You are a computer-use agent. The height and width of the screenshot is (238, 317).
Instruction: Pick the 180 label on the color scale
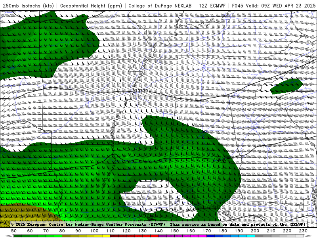coord(223,231)
